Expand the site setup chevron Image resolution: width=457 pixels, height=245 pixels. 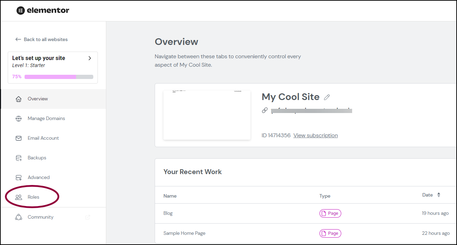pos(90,58)
